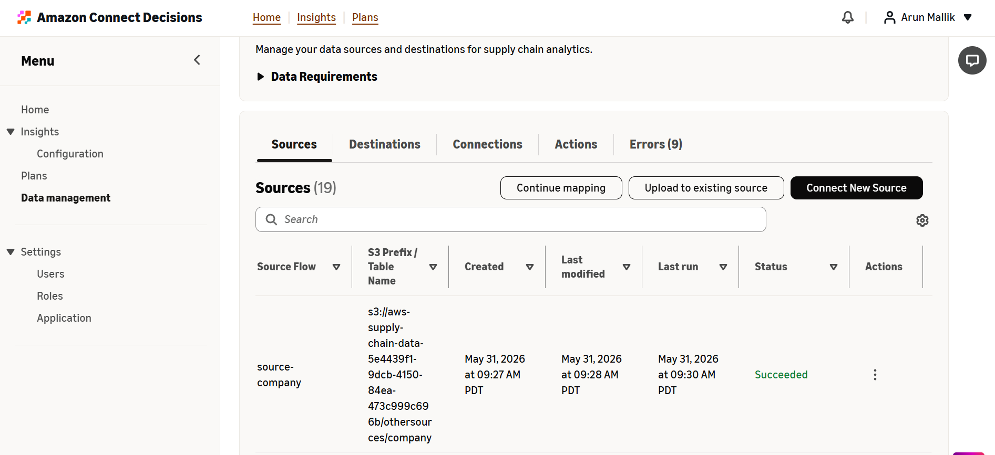
Task: Collapse the Menu sidebar with chevron
Action: 197,60
